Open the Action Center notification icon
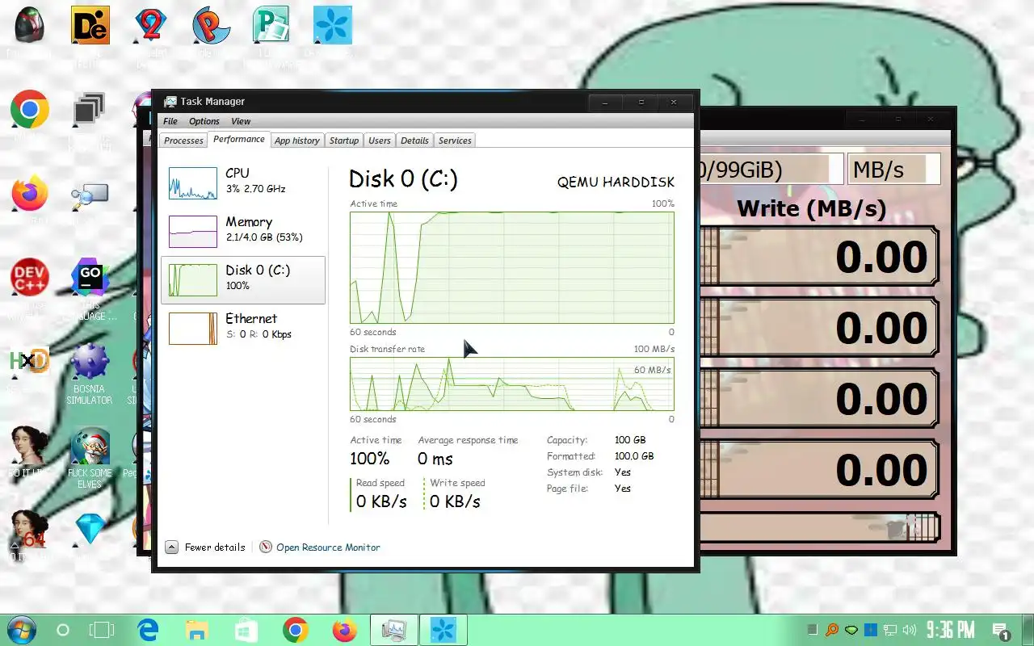This screenshot has height=646, width=1034. pyautogui.click(x=1000, y=631)
